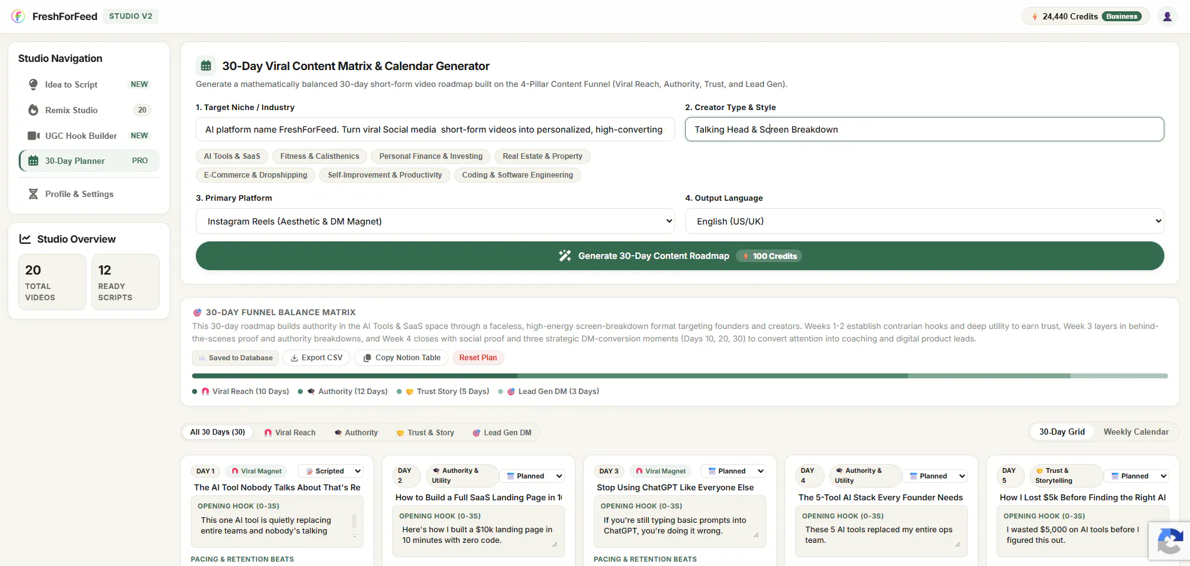
Task: Open Remix Studio in navigation
Action: [89, 110]
